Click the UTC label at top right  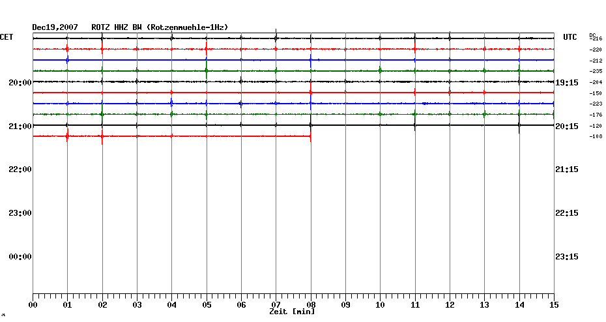[570, 37]
